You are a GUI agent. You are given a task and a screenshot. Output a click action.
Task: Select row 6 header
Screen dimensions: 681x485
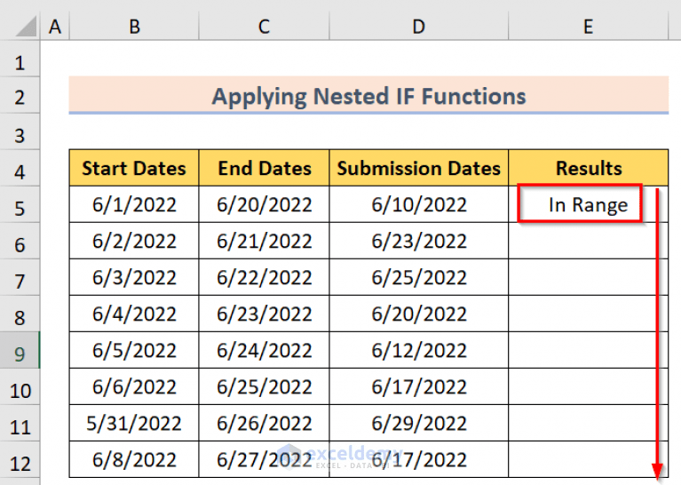[20, 242]
